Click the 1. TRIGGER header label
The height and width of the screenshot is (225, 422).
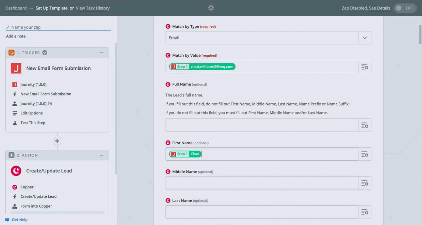(x=28, y=53)
